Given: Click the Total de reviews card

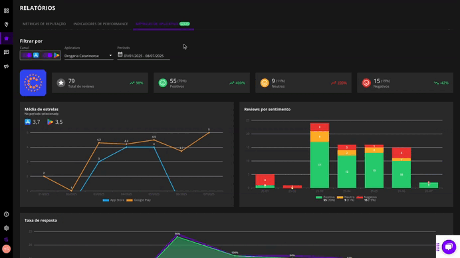Looking at the screenshot, I should coord(100,83).
